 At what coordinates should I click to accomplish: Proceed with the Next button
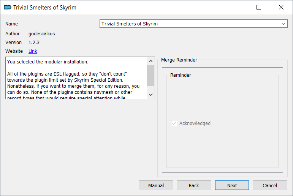click(232, 185)
